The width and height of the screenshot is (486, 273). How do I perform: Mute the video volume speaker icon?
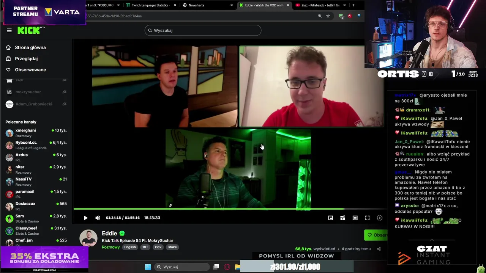click(98, 218)
